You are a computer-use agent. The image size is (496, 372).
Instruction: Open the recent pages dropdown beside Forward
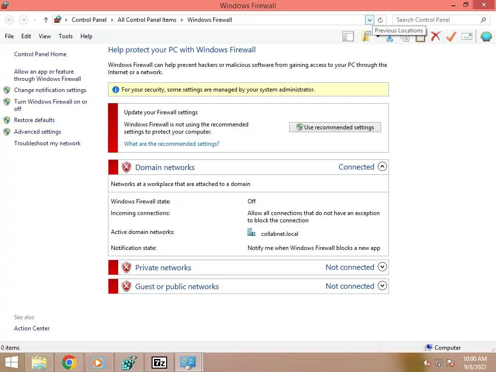point(35,20)
